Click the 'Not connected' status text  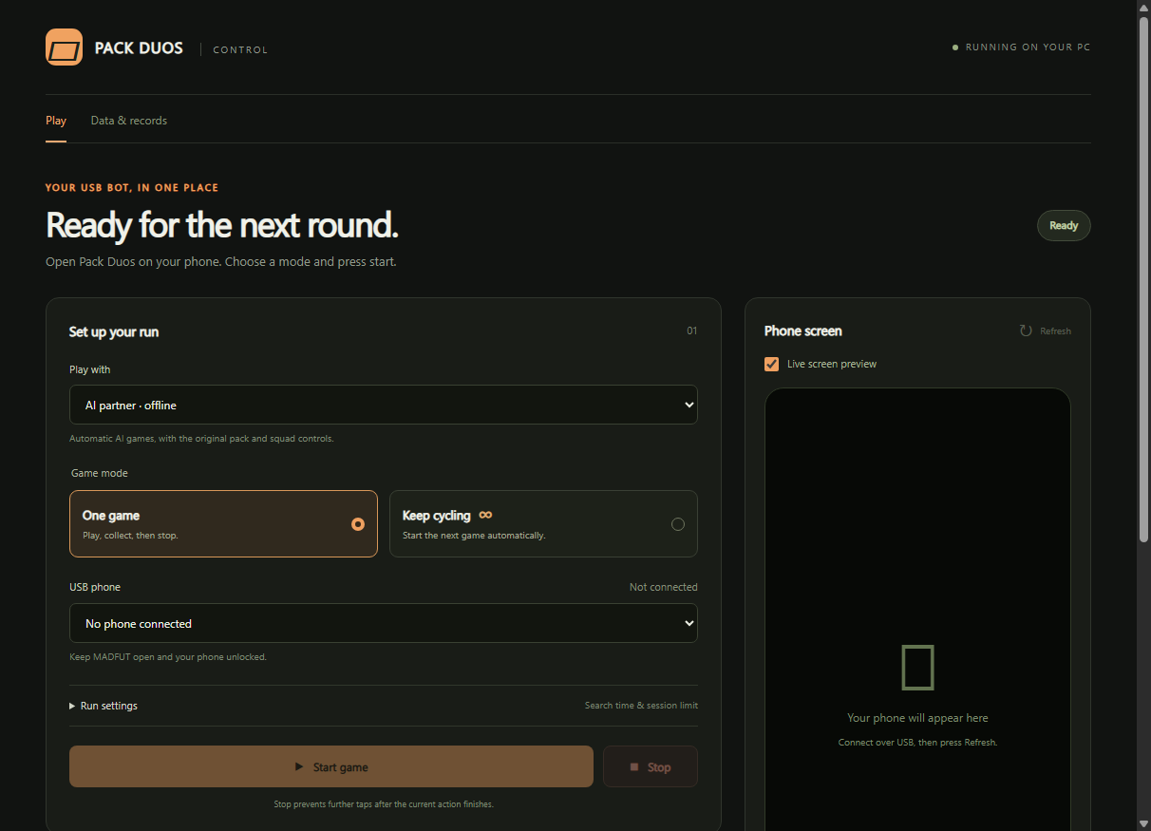pos(663,587)
